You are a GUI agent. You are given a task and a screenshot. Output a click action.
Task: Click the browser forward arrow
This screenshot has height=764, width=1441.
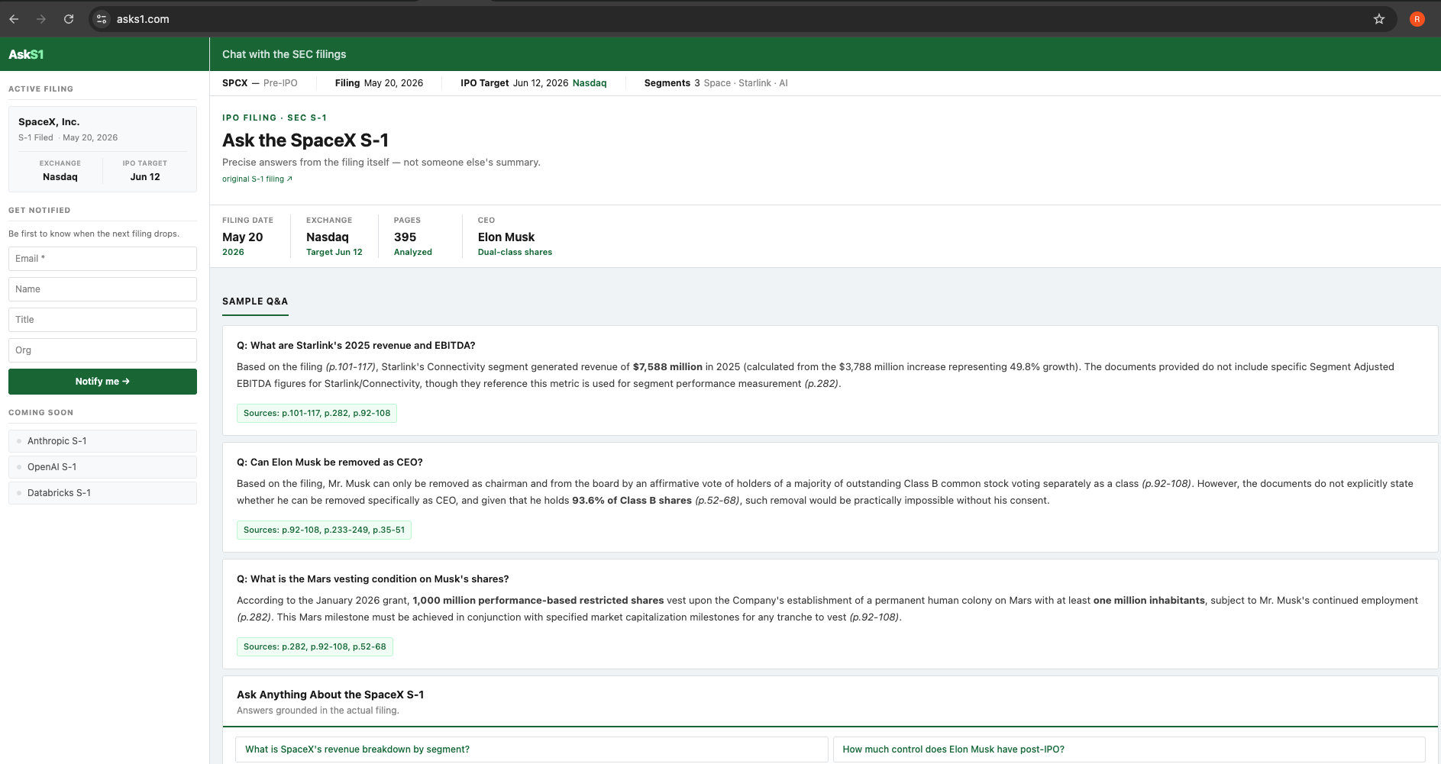(x=41, y=19)
